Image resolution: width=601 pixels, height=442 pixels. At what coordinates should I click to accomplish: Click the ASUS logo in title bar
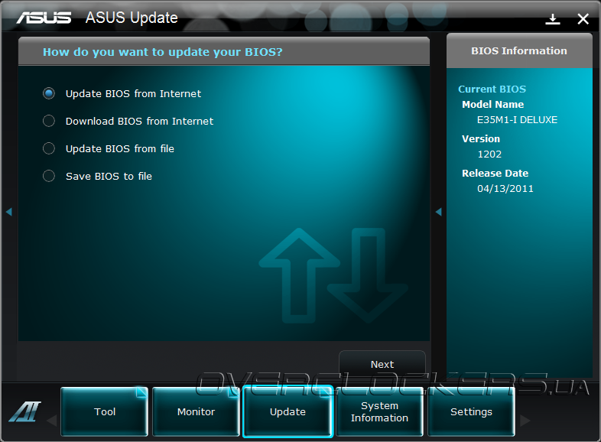(44, 18)
